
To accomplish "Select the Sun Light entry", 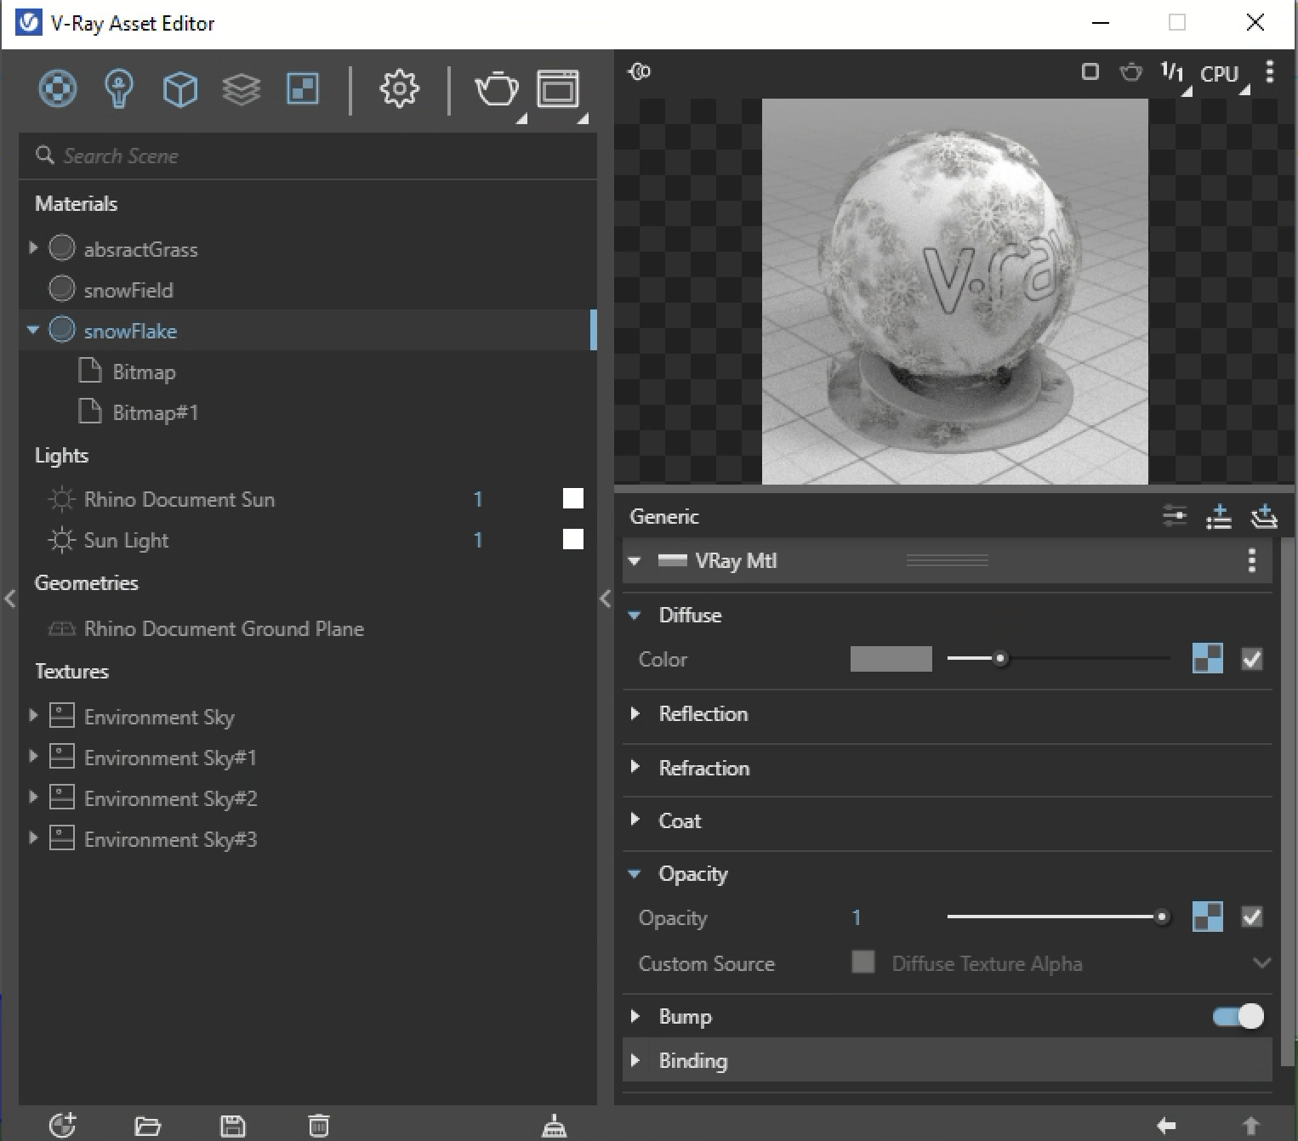I will [126, 540].
